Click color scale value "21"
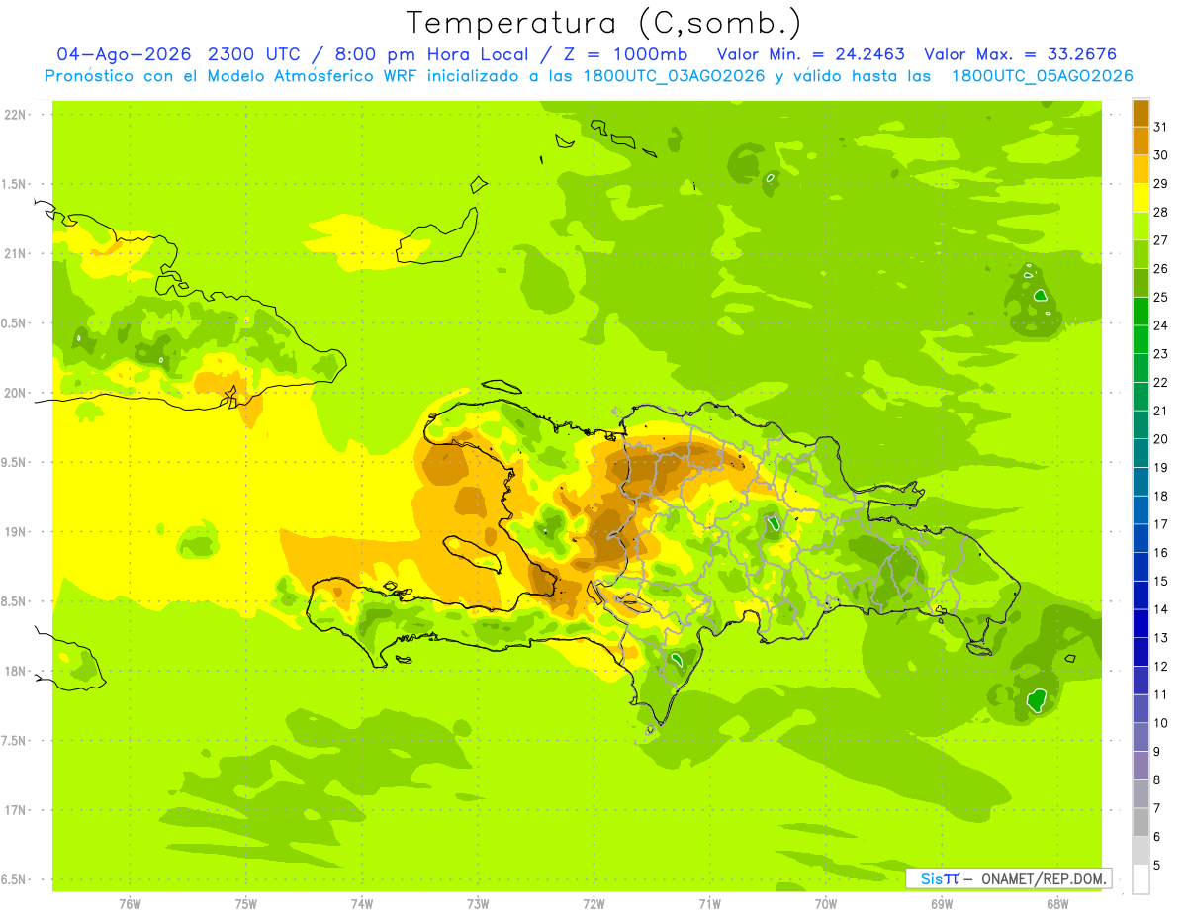Viewport: 1187px width, 917px height. point(1161,411)
